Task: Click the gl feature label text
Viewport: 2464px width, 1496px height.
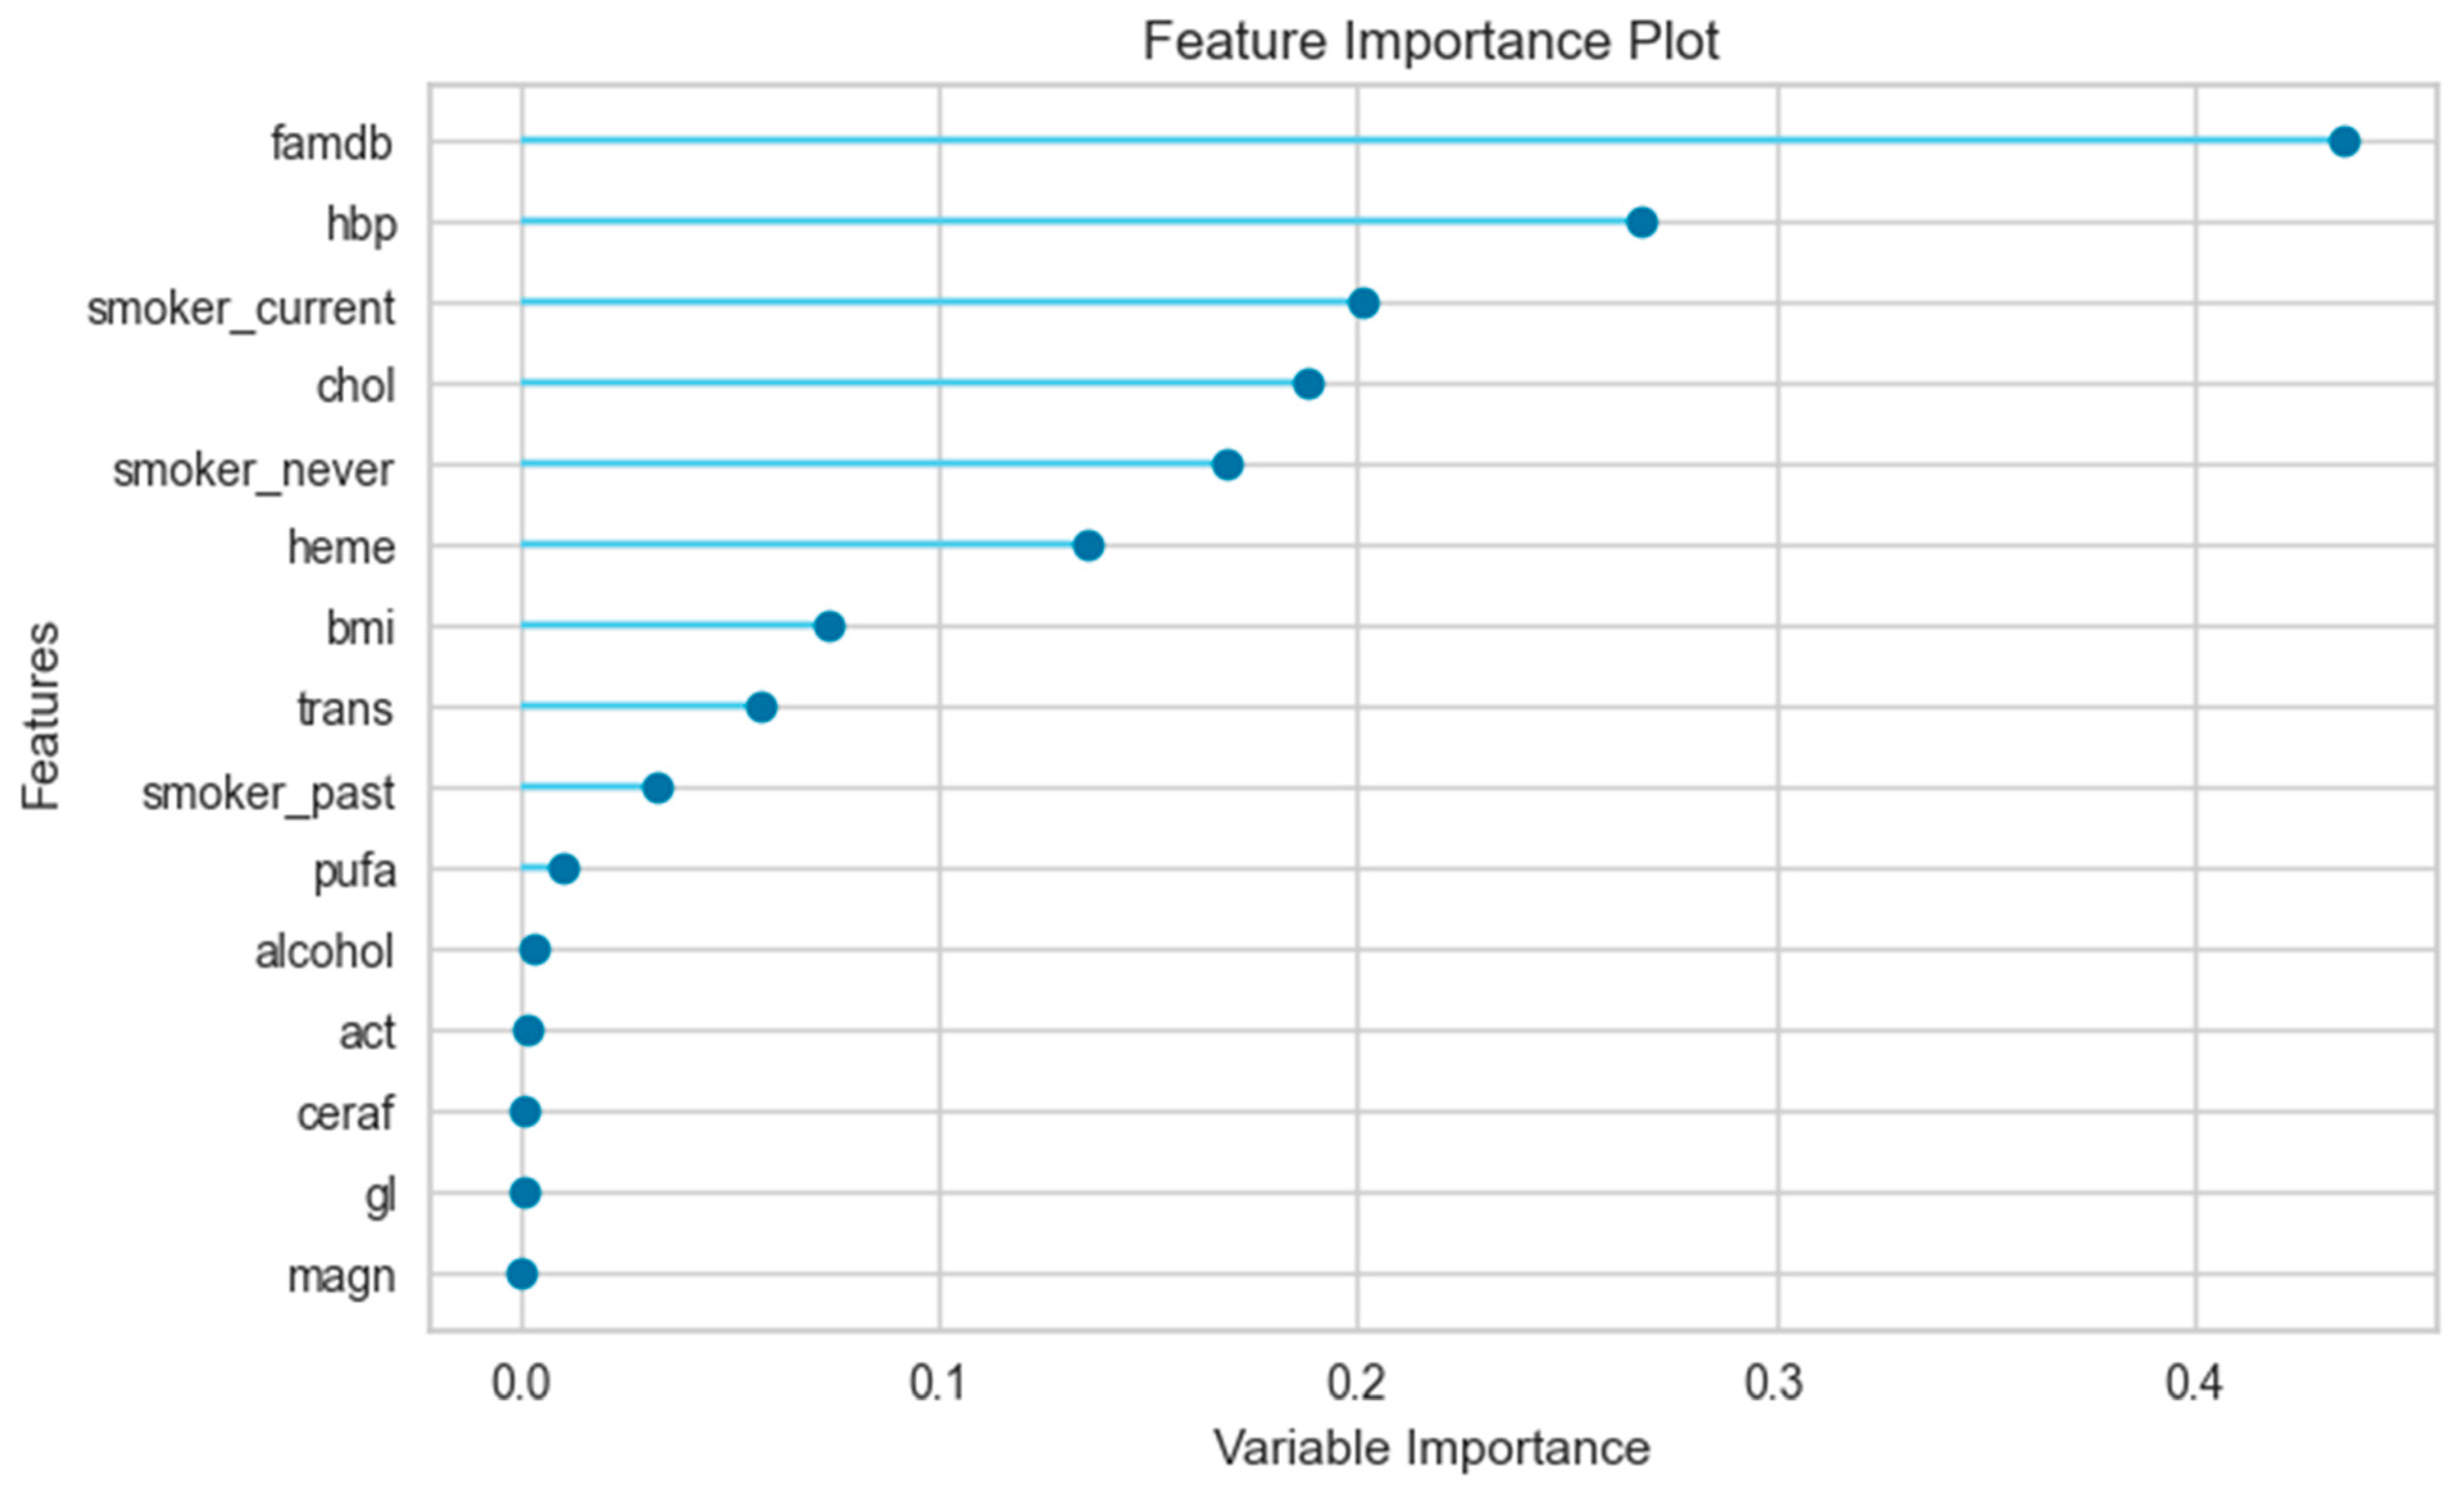Action: (381, 1196)
